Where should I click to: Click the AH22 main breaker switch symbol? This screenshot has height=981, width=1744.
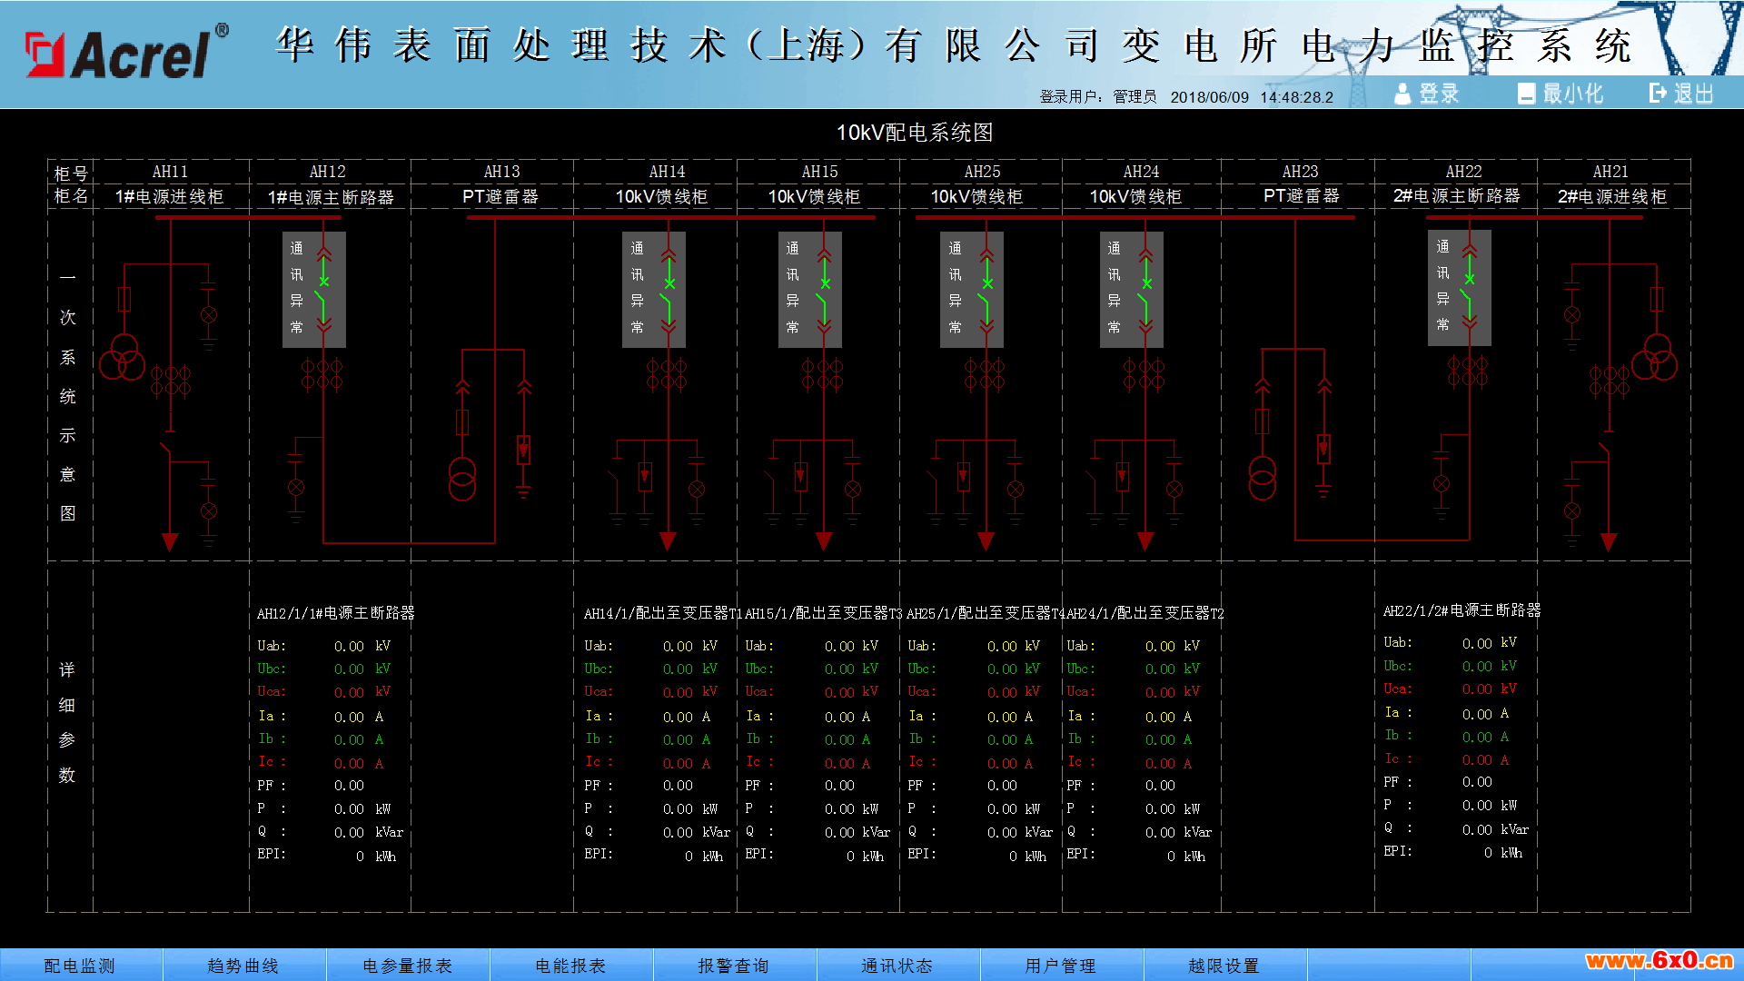[x=1470, y=287]
